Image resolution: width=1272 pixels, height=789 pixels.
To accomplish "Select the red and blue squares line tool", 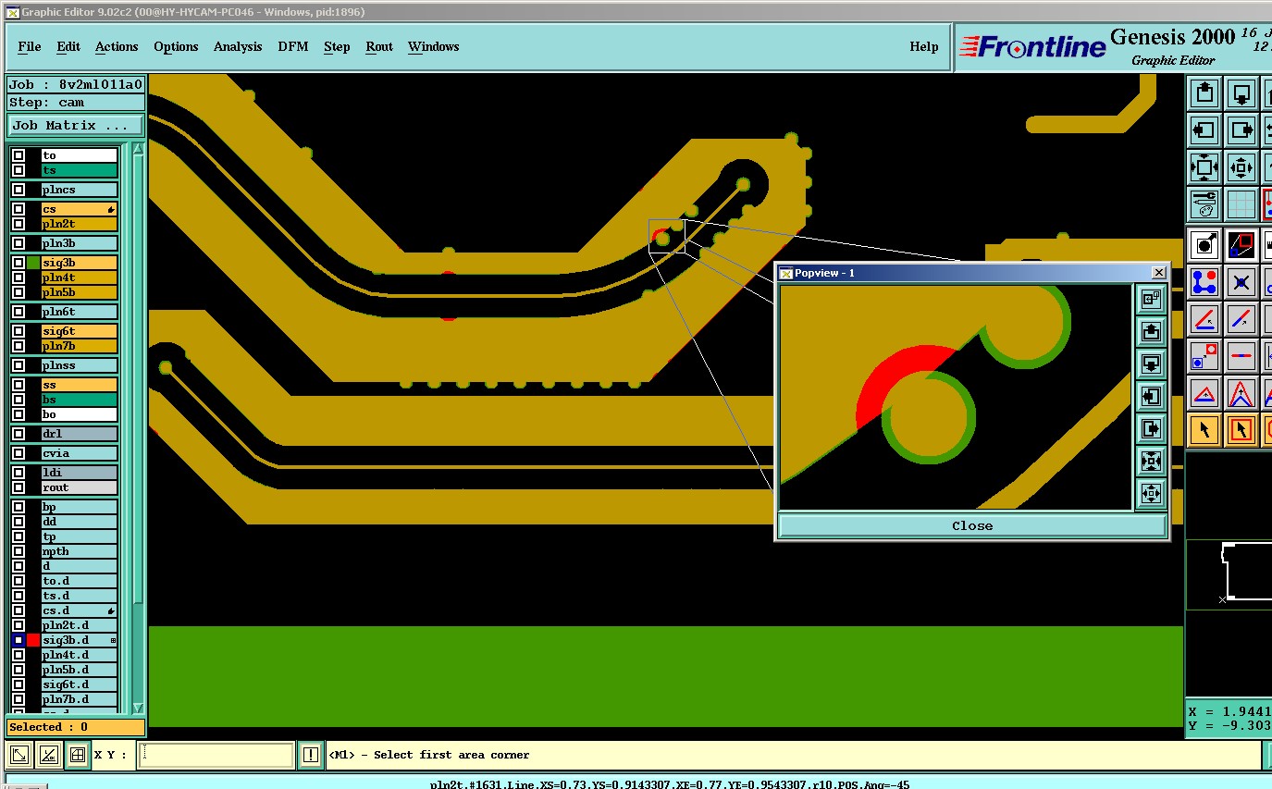I will (1241, 244).
